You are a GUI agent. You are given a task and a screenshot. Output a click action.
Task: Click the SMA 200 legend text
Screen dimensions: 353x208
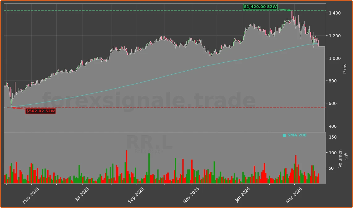(297, 135)
